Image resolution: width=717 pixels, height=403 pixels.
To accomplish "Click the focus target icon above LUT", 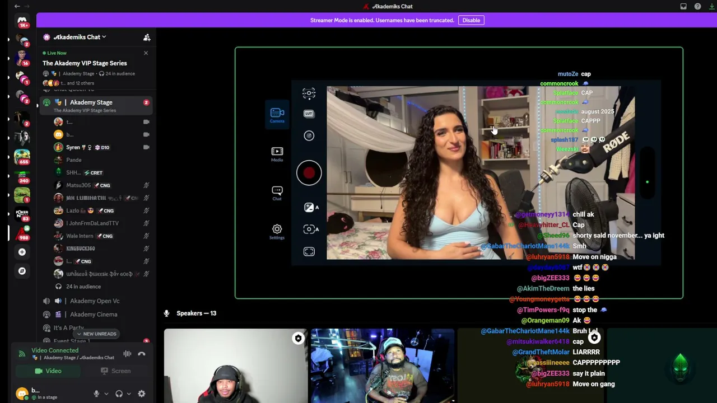I will [309, 93].
